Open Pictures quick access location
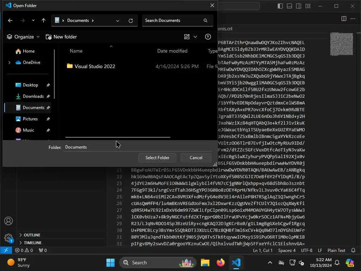Viewport: 361px width, 271px height. pos(27,119)
